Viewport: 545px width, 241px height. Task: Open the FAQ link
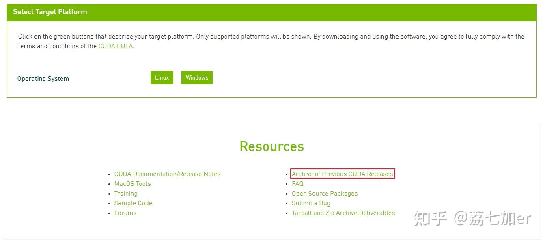297,184
